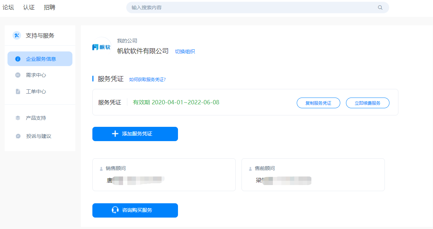433x229 pixels.
Task: Open the 认证 top menu
Action: (x=29, y=8)
